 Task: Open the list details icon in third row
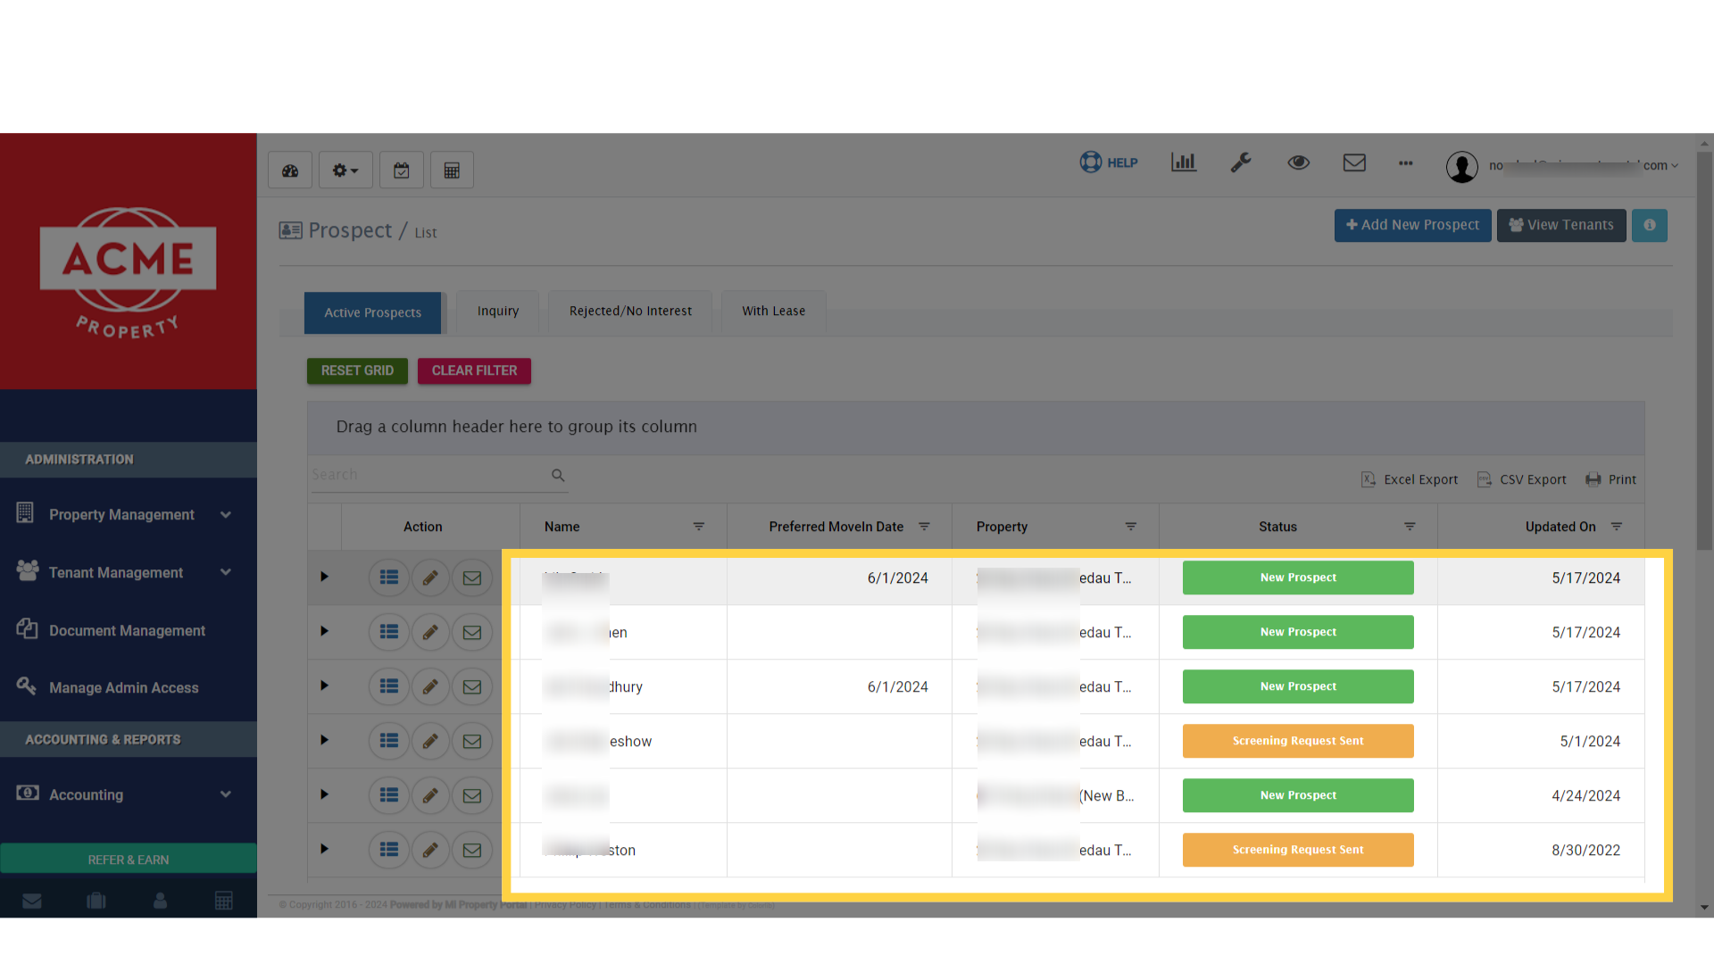tap(389, 687)
